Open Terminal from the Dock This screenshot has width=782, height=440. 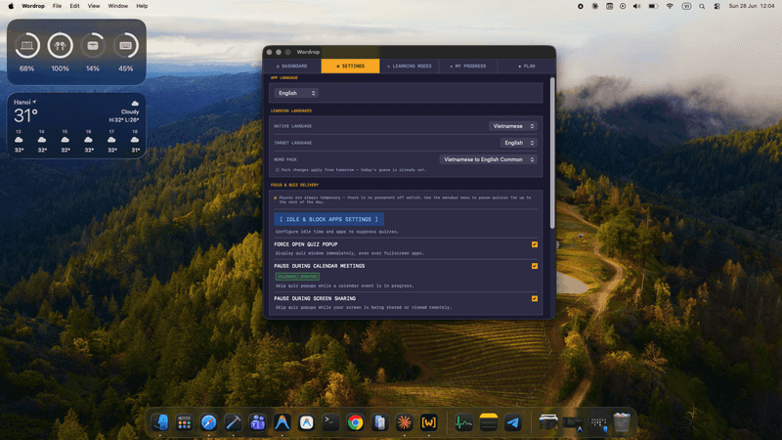tap(330, 422)
